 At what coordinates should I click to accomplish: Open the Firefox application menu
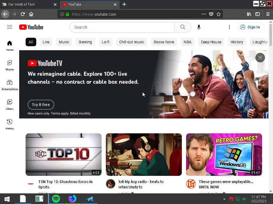tap(268, 14)
